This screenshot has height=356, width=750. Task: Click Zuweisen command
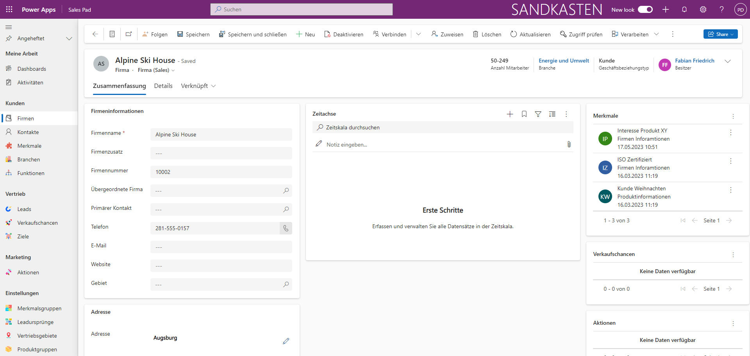point(447,34)
